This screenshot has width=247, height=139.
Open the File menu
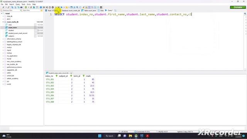click(2, 4)
